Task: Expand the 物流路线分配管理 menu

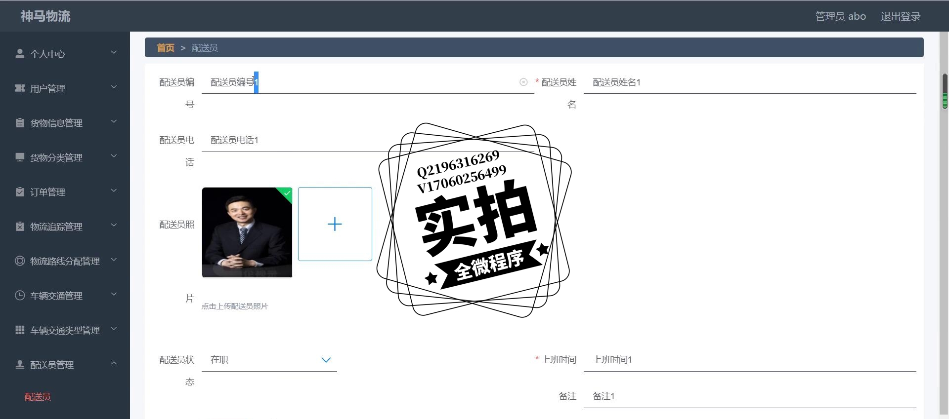Action: click(x=65, y=261)
